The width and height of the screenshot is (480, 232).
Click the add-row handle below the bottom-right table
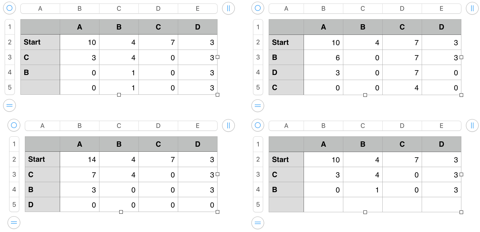(x=258, y=223)
